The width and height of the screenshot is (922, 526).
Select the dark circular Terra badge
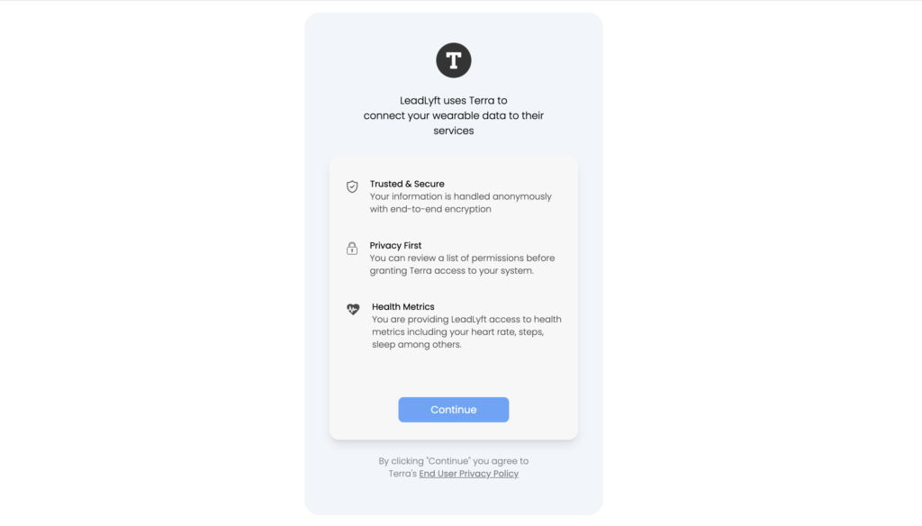click(453, 59)
